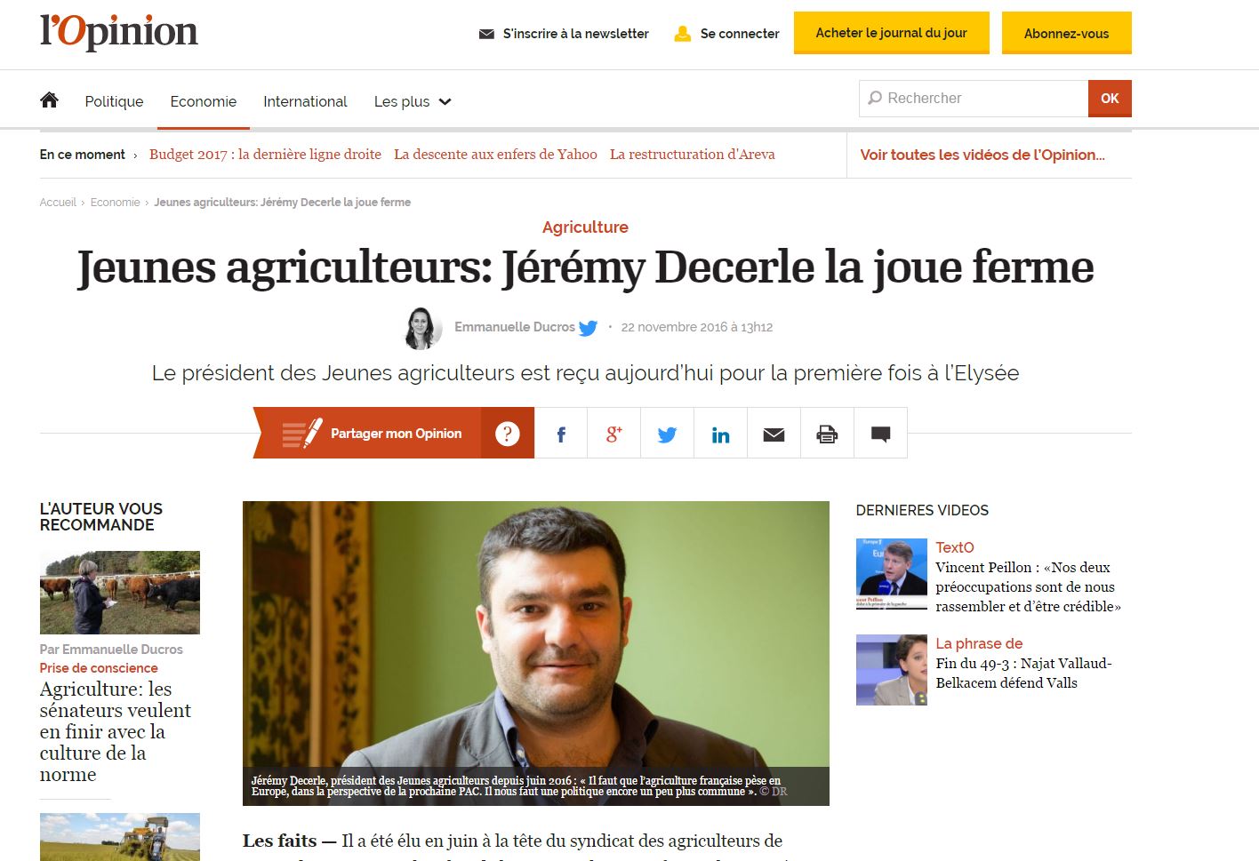Open Emmanuelle Ducros Twitter bird icon
The width and height of the screenshot is (1259, 861).
tap(588, 328)
